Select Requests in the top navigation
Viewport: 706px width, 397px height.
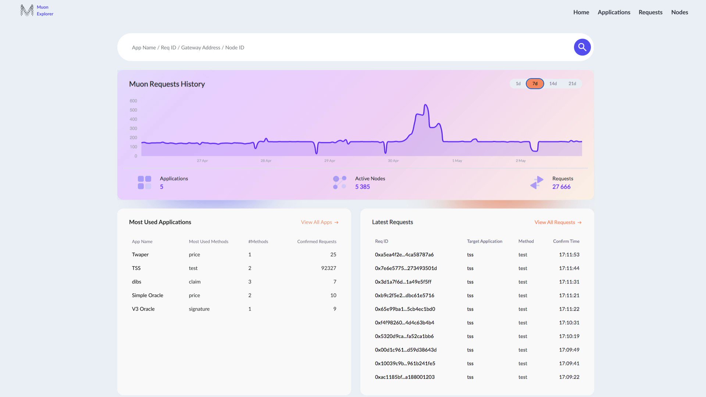click(x=650, y=12)
